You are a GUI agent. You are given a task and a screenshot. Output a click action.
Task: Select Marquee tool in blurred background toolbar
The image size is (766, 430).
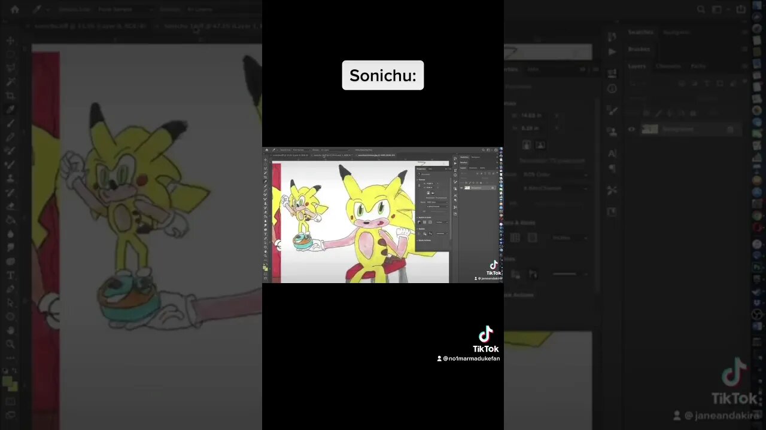tap(10, 54)
